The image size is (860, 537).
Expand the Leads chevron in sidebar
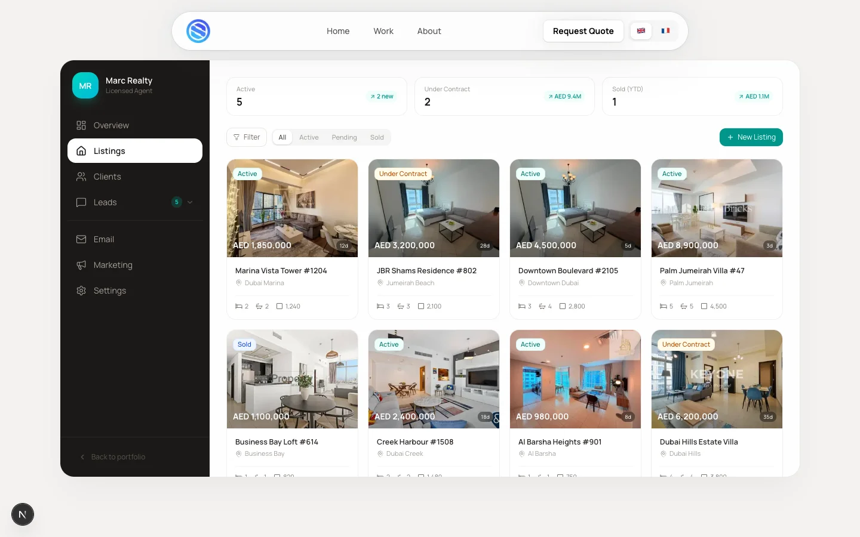point(190,202)
